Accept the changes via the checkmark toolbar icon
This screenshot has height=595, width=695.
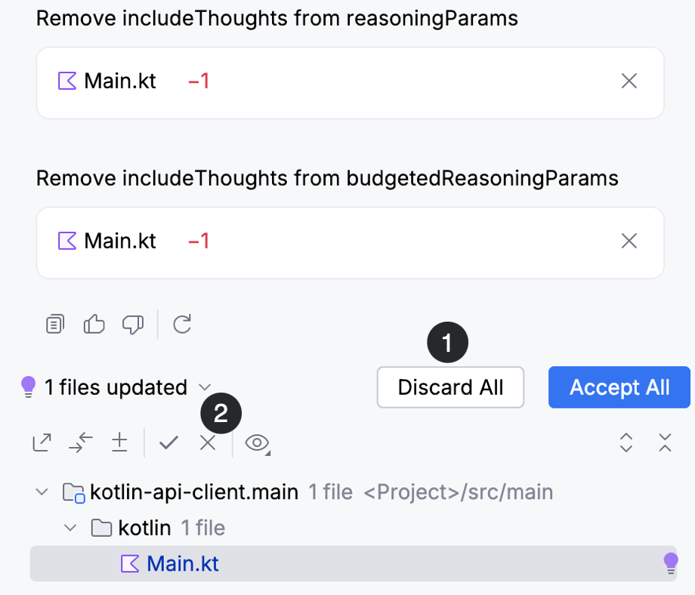(168, 442)
